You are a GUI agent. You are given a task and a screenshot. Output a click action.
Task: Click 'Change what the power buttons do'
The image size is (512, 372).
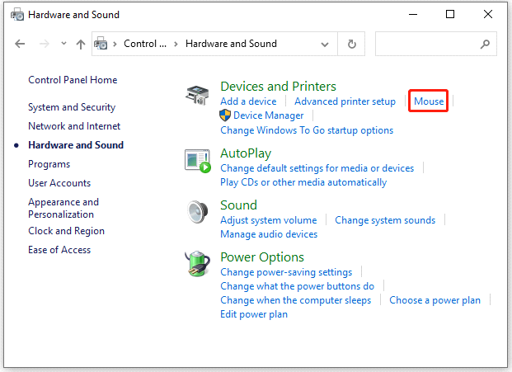point(297,286)
